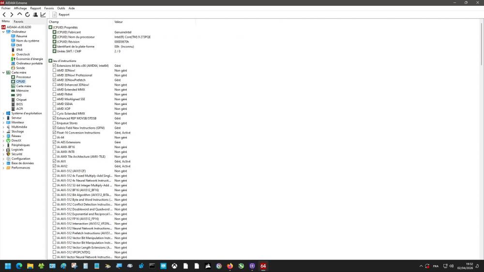This screenshot has width=484, height=272.
Task: Open the Outils menu
Action: [x=61, y=8]
